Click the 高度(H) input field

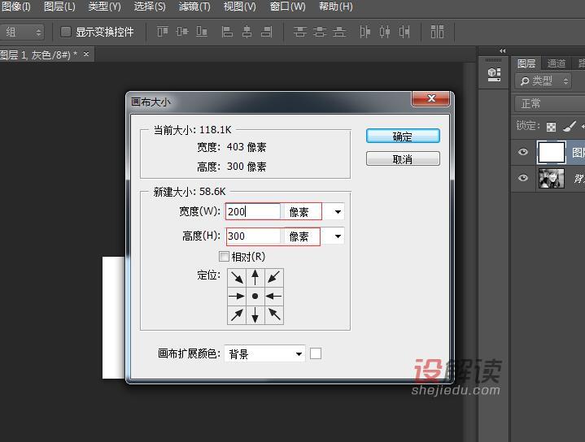(x=253, y=236)
